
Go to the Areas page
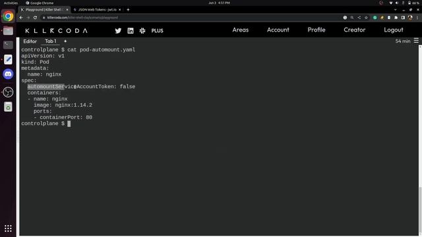[x=240, y=30]
